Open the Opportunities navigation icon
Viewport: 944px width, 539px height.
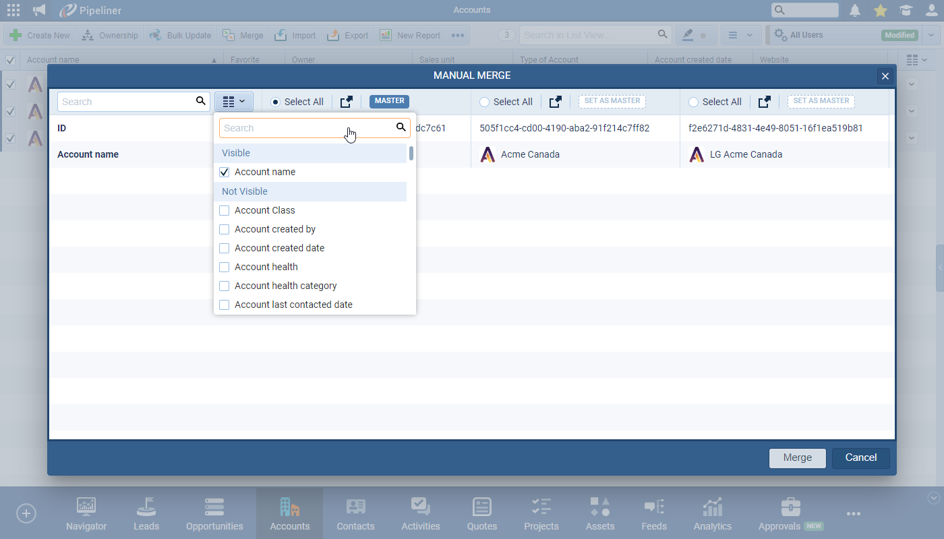click(214, 507)
